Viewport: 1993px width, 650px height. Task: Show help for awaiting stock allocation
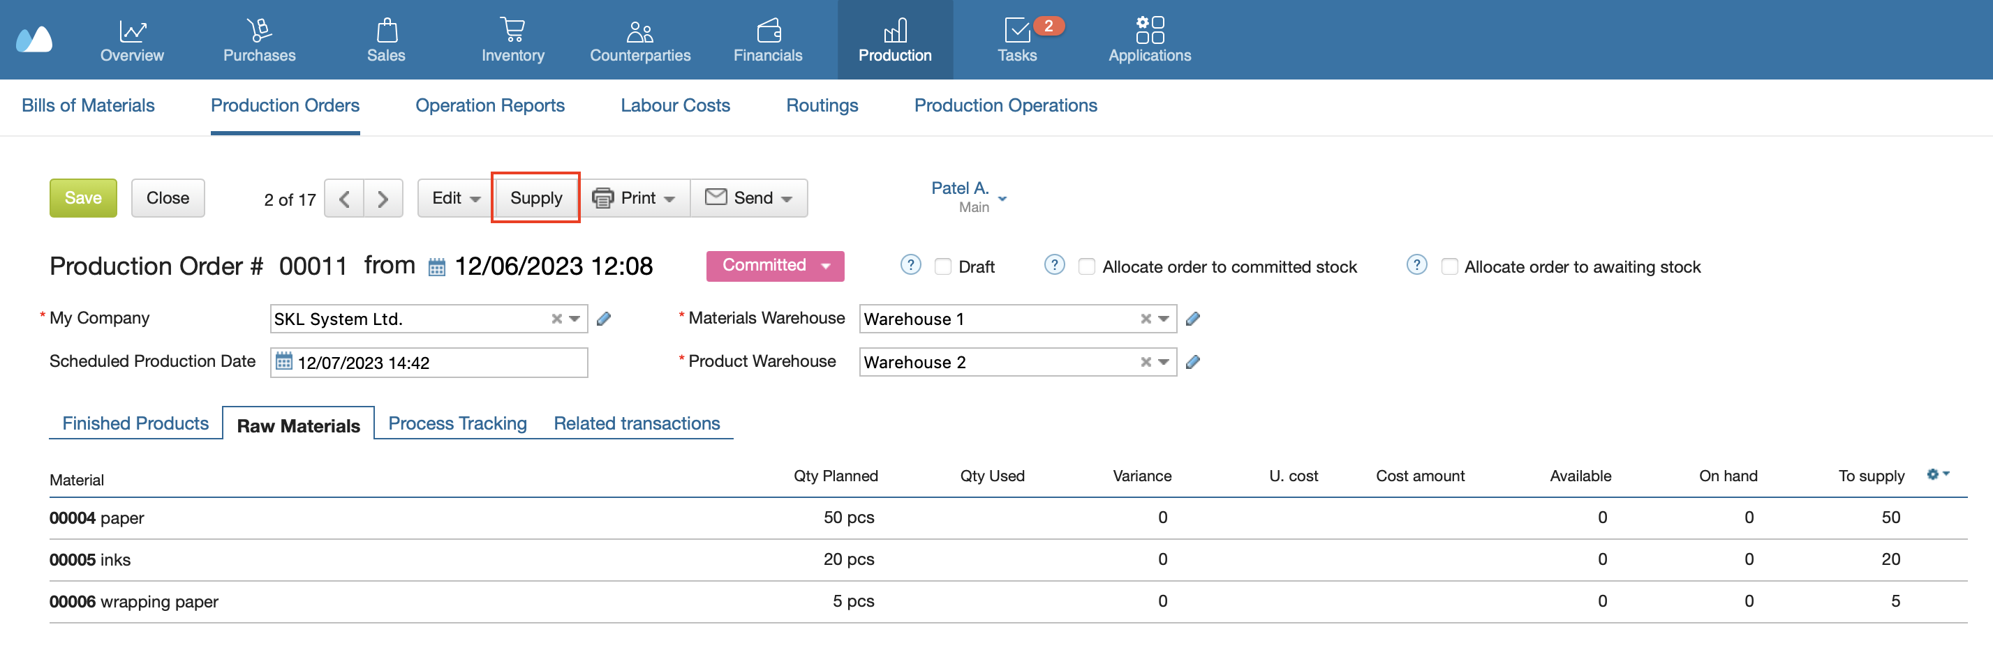(1416, 264)
